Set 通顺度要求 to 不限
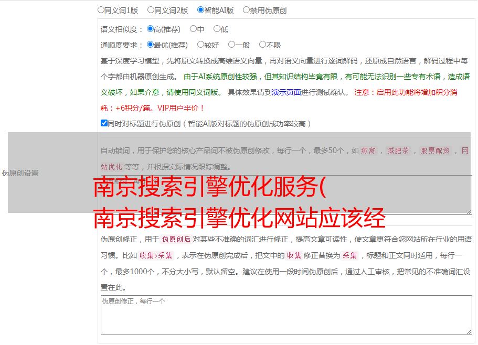Viewport: 478px width, 345px height. (x=262, y=45)
